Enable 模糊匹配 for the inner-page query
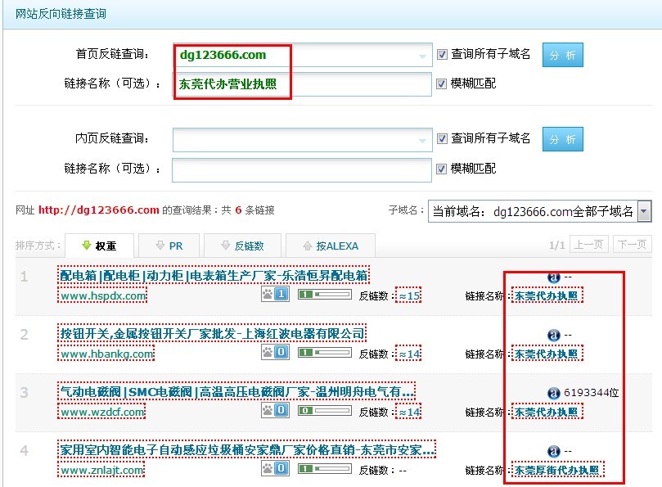Image resolution: width=662 pixels, height=487 pixels. pos(442,169)
